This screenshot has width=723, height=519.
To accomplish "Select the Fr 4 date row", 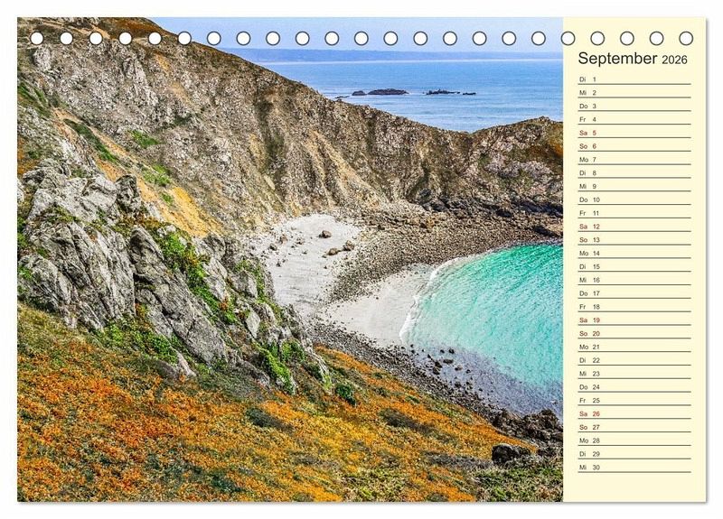I will pyautogui.click(x=634, y=119).
